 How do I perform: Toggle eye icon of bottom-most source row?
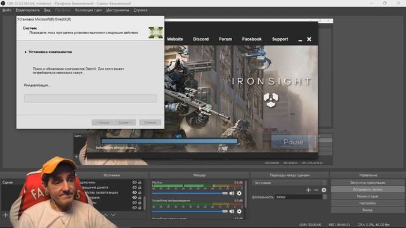pyautogui.click(x=134, y=208)
